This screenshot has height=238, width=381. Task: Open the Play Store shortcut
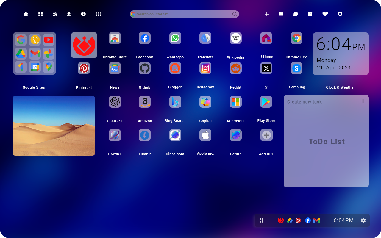[x=266, y=102]
